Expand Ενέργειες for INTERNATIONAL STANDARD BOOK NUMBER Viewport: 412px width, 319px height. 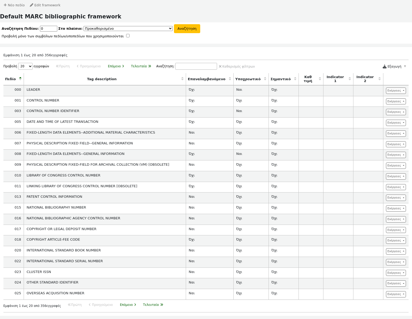[396, 251]
